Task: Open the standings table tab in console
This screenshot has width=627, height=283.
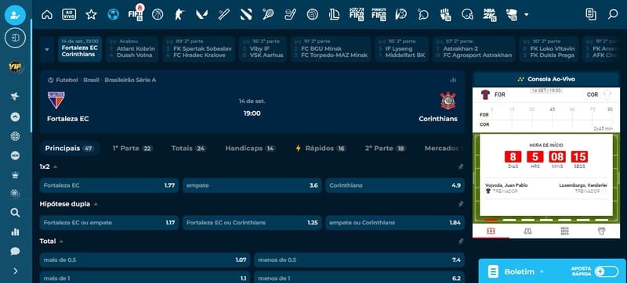Action: point(564,231)
